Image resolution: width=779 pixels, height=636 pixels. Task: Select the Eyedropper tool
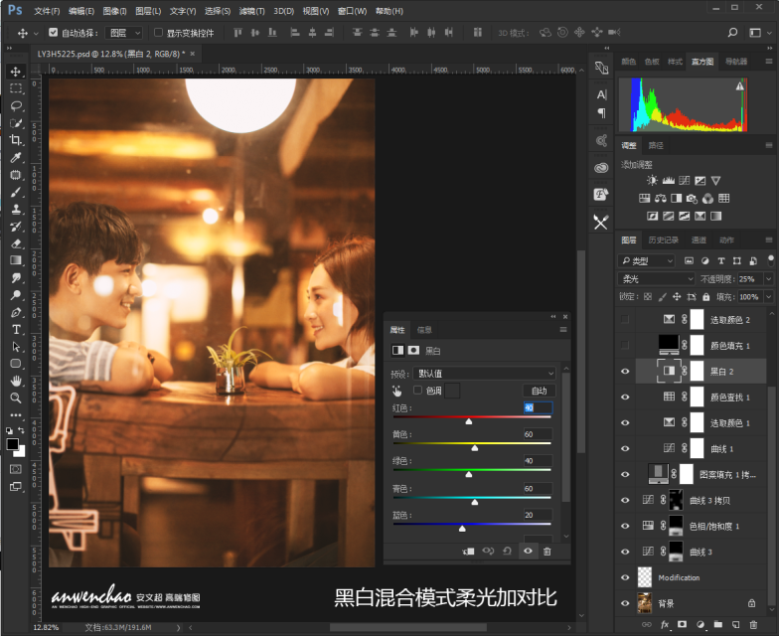(x=16, y=157)
